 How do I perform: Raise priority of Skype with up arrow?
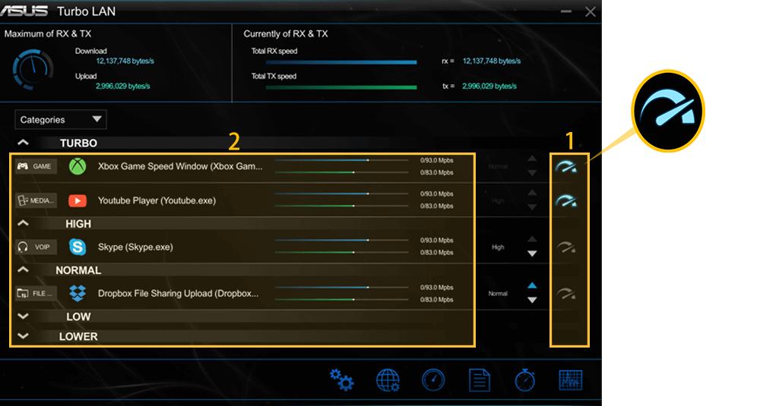pos(532,239)
